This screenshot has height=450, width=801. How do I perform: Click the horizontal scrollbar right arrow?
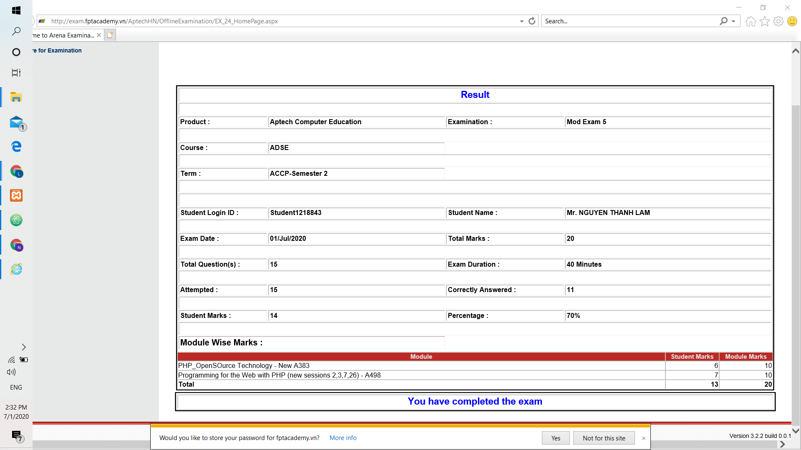[783, 445]
